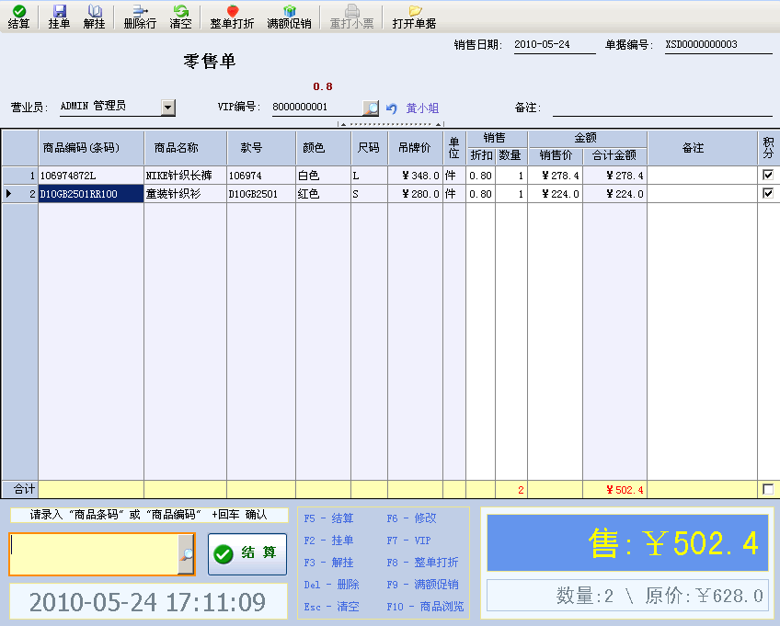The image size is (780, 626).
Task: Select cell D10GB2501RR100 in row 2
Action: 91,194
